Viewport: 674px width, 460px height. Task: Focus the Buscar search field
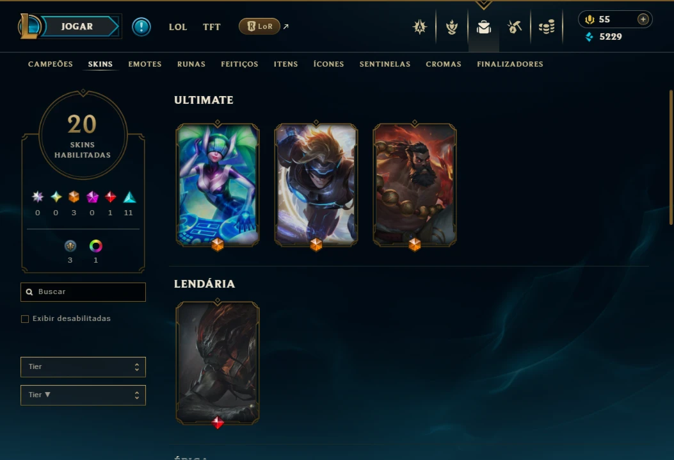(x=83, y=292)
